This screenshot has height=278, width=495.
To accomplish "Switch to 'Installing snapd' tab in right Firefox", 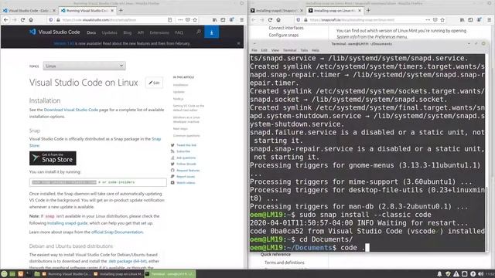I will pos(277,10).
